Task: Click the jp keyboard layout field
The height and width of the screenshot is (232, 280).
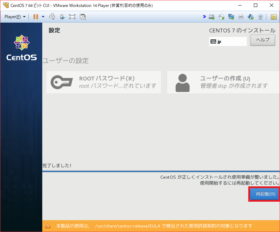Action: (x=228, y=41)
